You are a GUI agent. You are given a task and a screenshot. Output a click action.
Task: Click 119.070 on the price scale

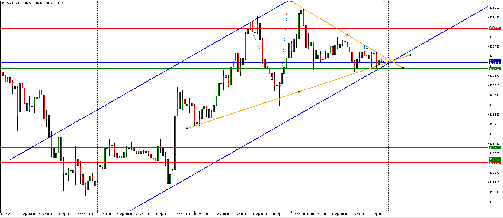[495, 173]
